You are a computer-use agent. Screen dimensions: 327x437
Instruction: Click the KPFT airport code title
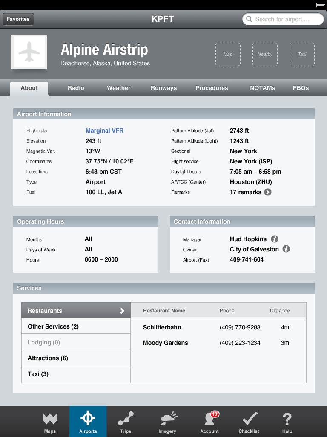tap(163, 19)
